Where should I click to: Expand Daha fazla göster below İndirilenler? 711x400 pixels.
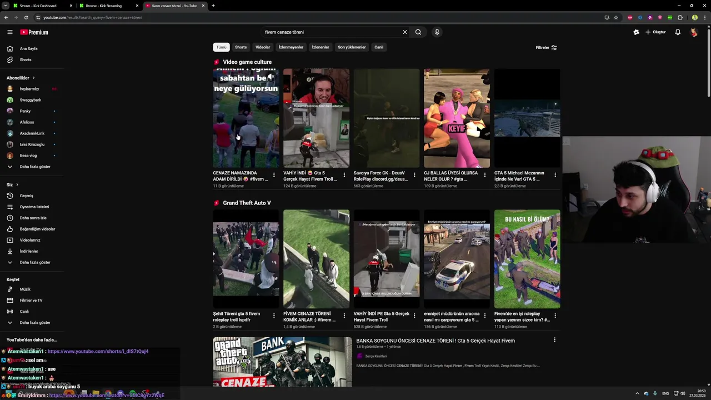(x=34, y=262)
